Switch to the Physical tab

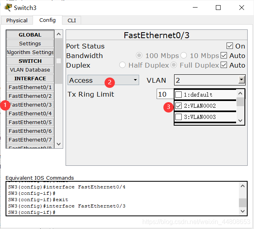(x=17, y=20)
